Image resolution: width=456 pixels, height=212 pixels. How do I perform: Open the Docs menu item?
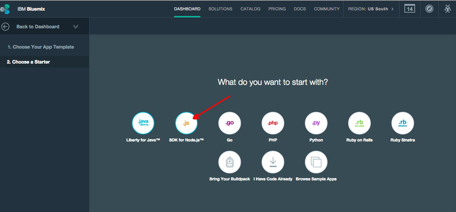click(x=300, y=9)
